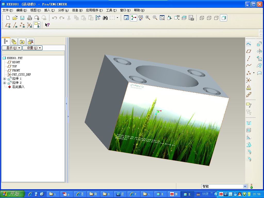
Task: Regenerate the model with the regenerate icon
Action: click(x=98, y=18)
